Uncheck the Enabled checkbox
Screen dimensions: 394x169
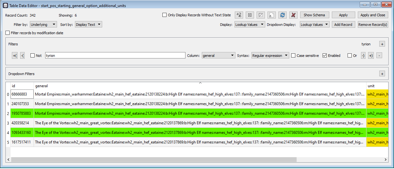tap(324, 56)
